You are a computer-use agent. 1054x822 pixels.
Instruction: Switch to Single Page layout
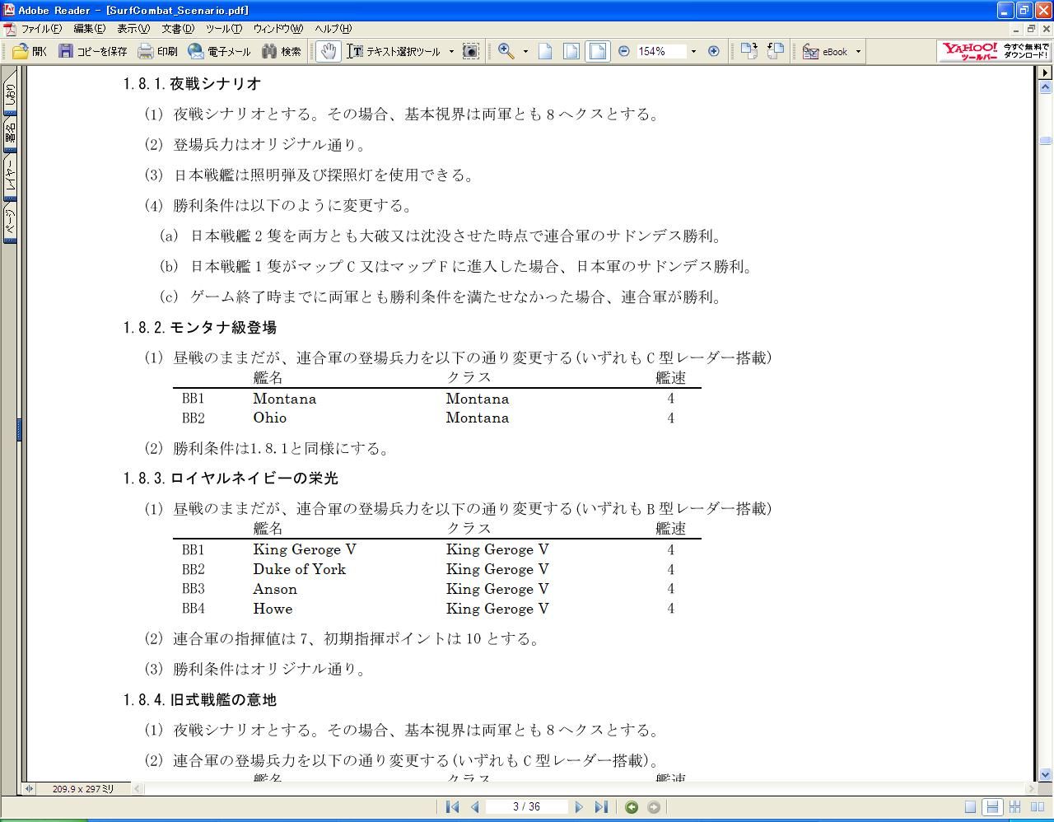click(971, 807)
